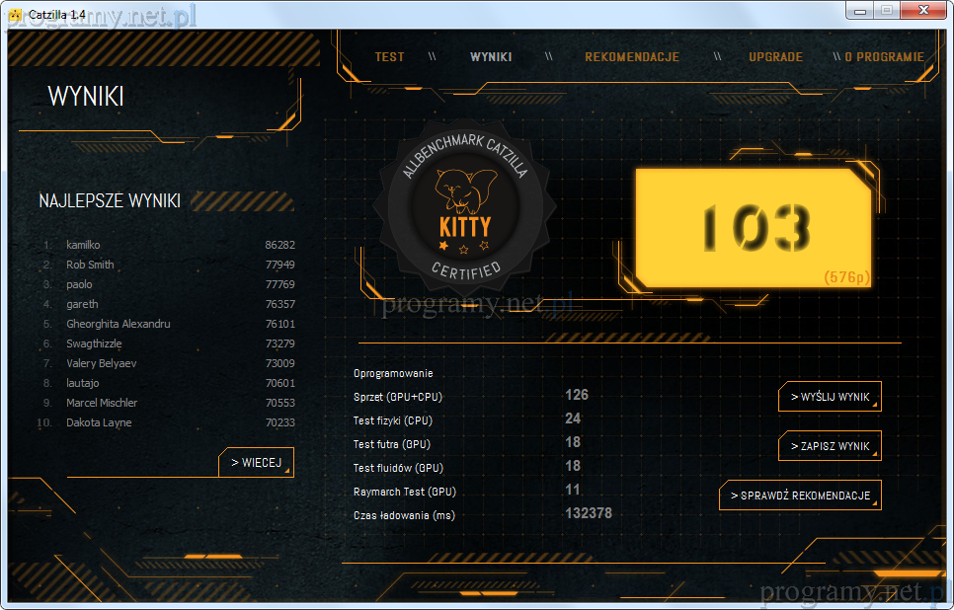The height and width of the screenshot is (610, 954).
Task: Select the Dakota Layne leaderboard row
Action: (x=99, y=422)
